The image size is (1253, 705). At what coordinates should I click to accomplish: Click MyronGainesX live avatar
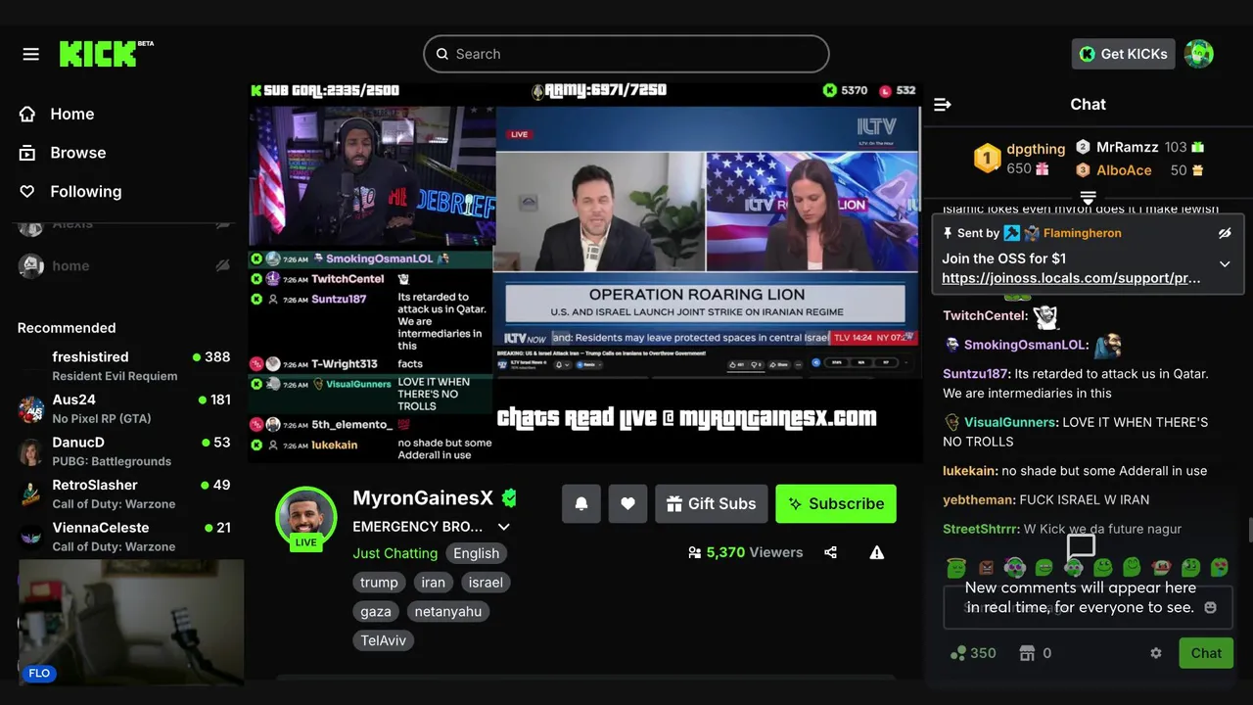click(x=306, y=518)
